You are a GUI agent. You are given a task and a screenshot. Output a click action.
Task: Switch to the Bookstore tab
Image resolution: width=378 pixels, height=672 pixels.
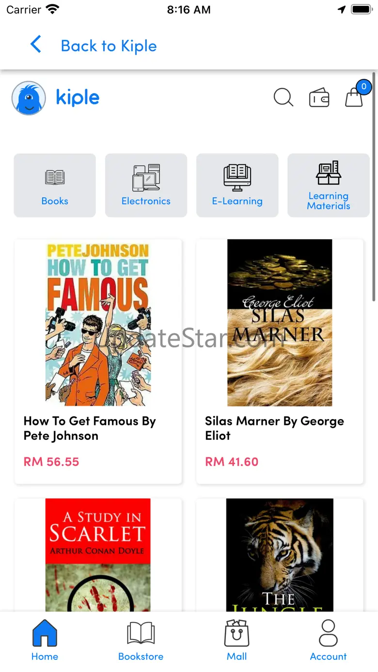click(x=141, y=641)
